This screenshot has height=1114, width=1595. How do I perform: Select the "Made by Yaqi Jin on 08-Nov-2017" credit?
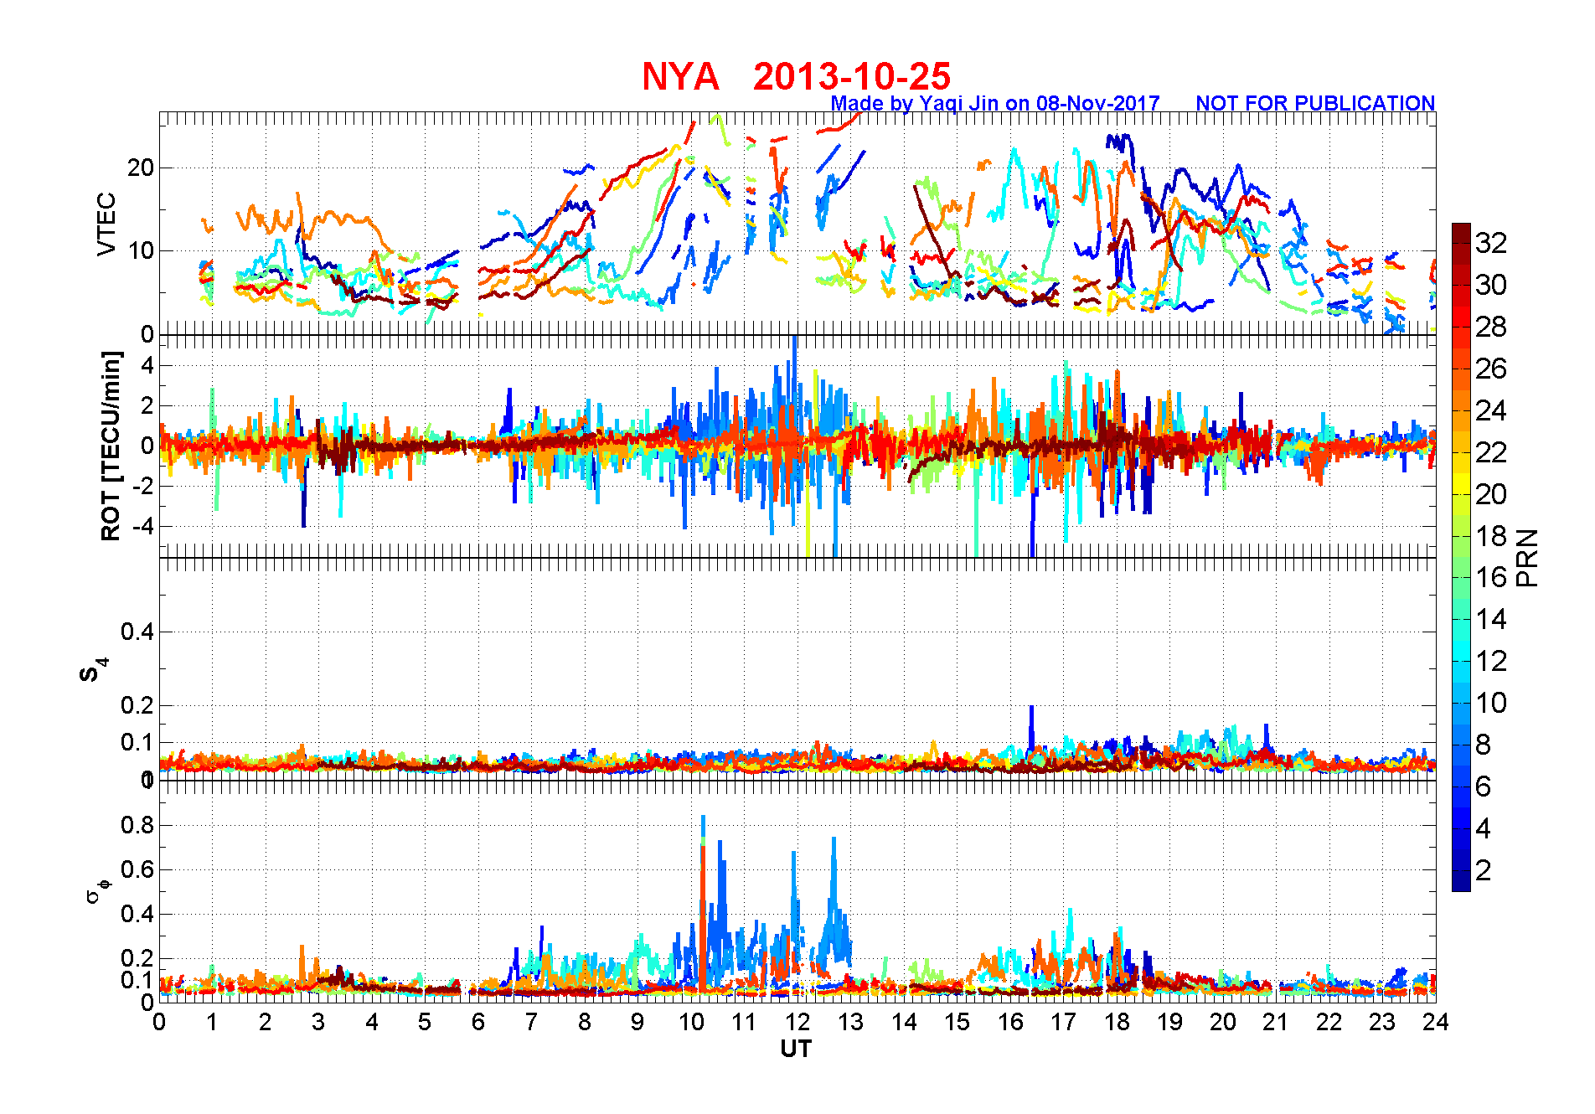click(x=995, y=103)
